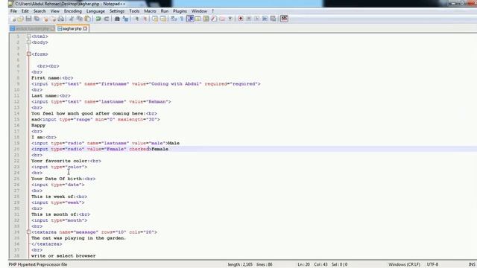Open the Encoding menu
Viewport: 477px width, 268px height.
coord(73,11)
